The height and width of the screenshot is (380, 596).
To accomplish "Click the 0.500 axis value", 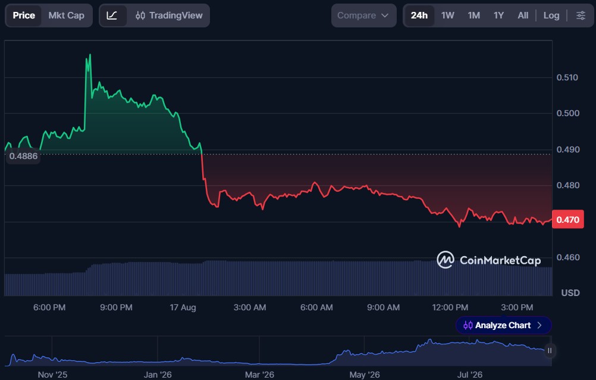I will click(x=567, y=113).
